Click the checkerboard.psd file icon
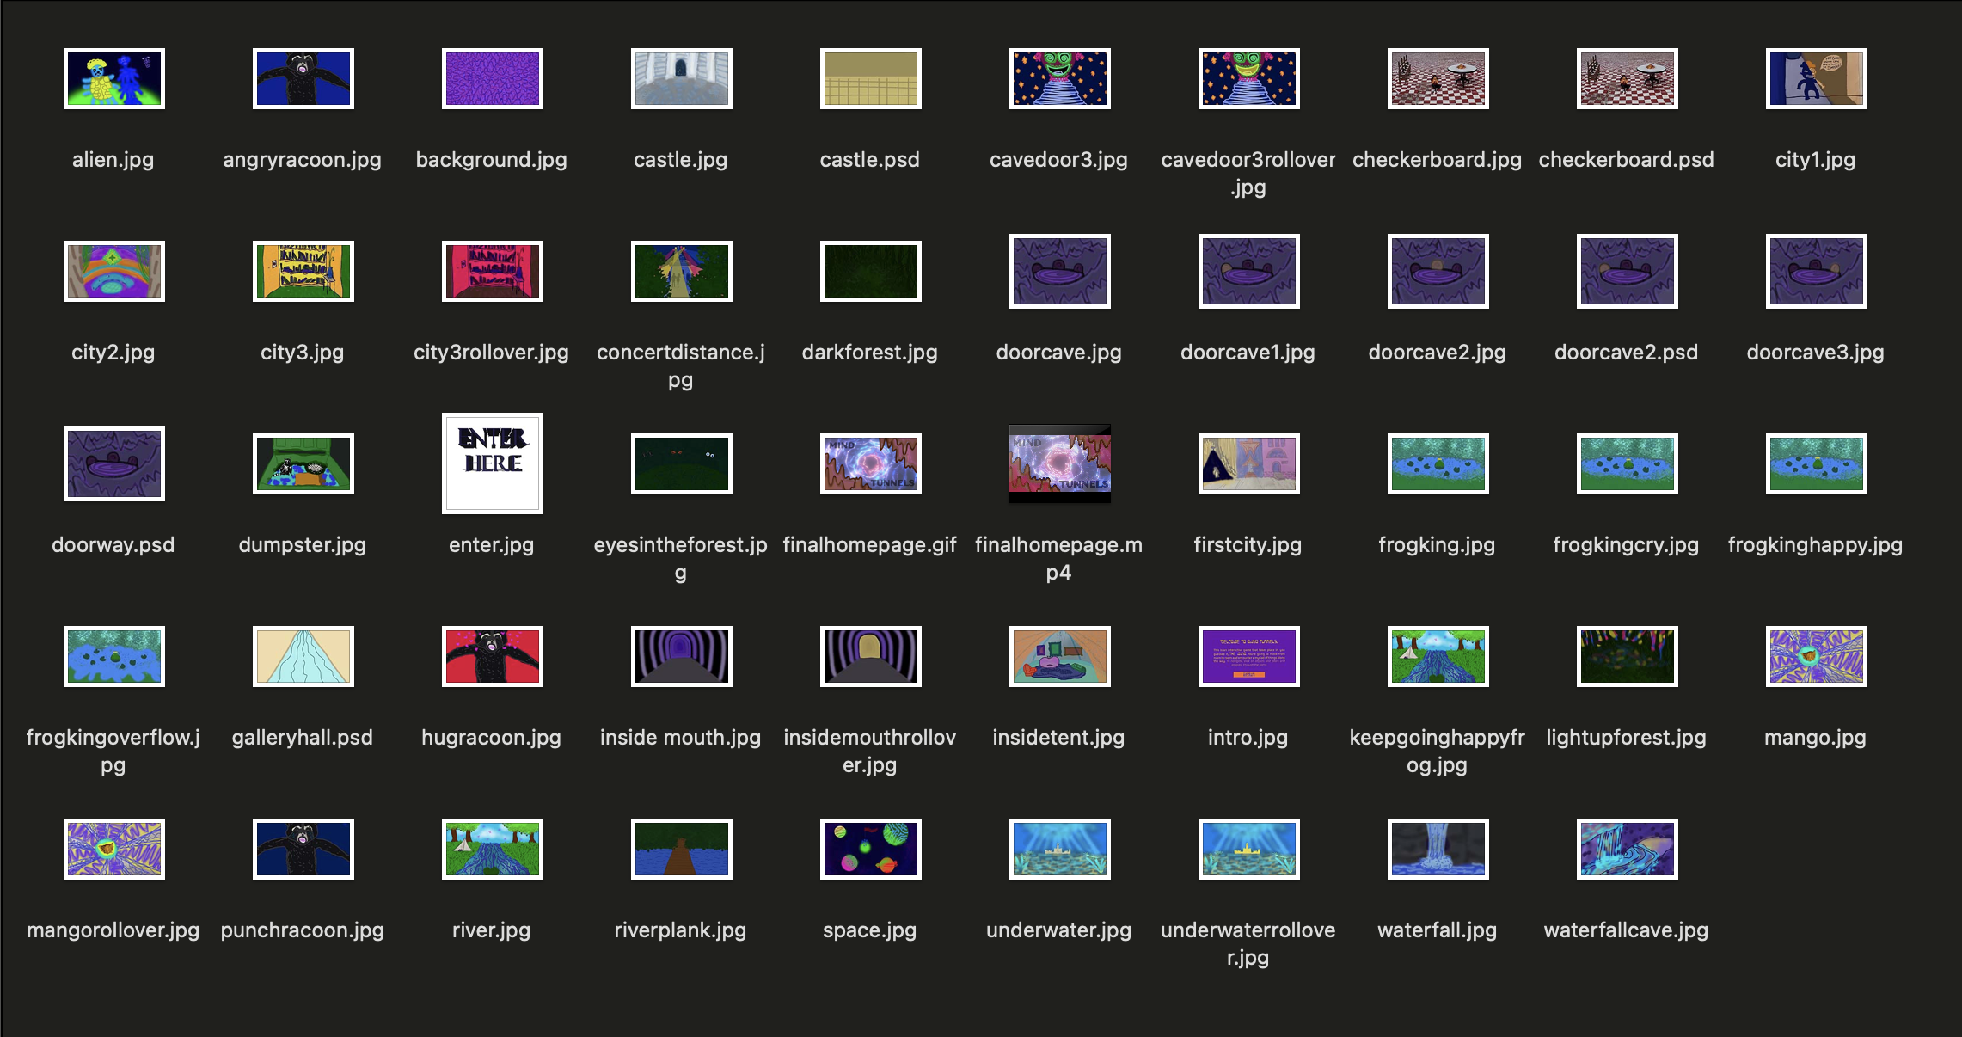This screenshot has height=1037, width=1962. pyautogui.click(x=1627, y=78)
